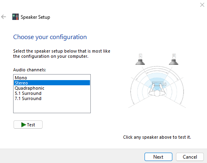Click empty area of Audio channels listbox

(52, 107)
